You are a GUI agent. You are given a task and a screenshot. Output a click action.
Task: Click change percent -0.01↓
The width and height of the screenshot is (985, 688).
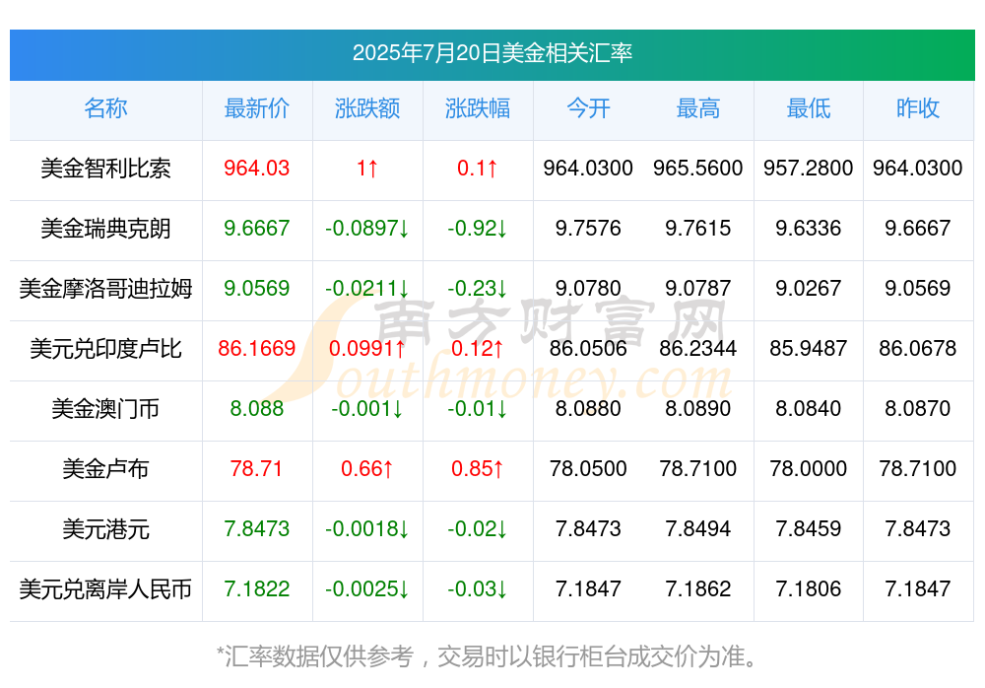(x=478, y=408)
